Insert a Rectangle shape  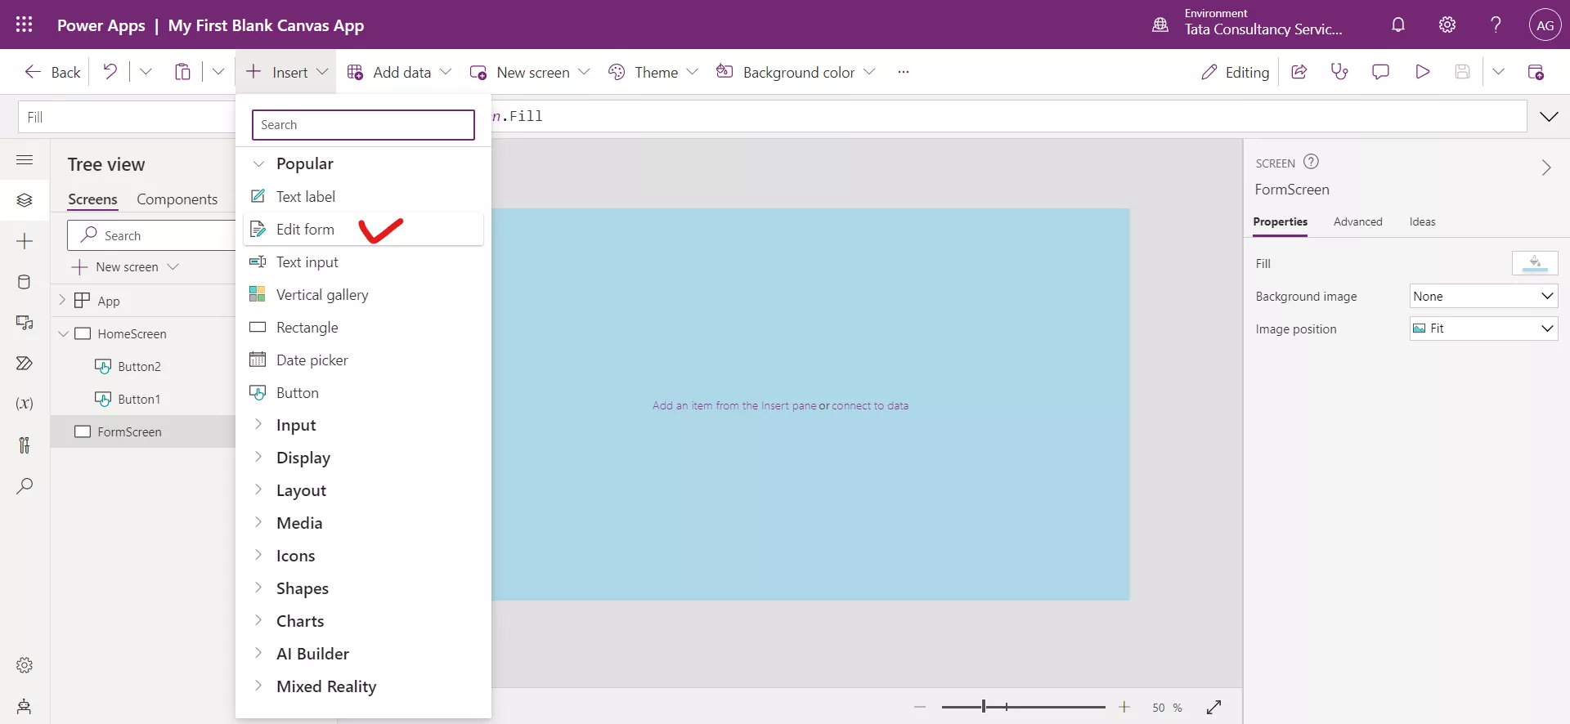[363, 327]
